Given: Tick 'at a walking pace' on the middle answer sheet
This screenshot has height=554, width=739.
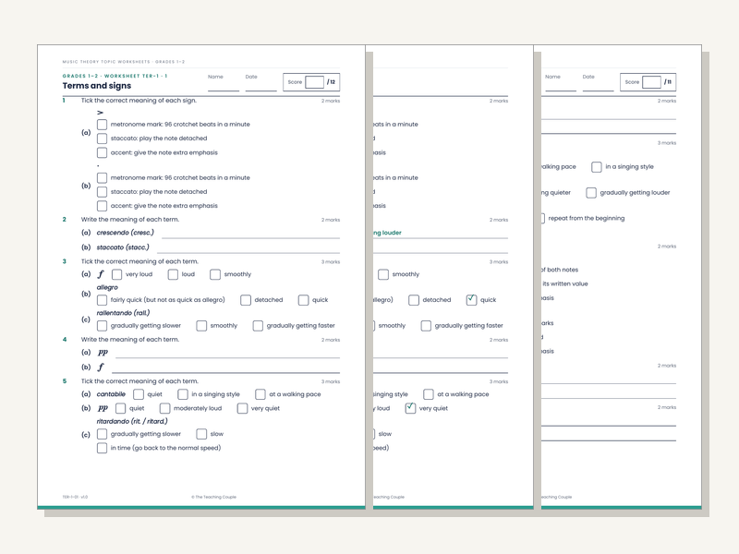Looking at the screenshot, I should point(429,394).
